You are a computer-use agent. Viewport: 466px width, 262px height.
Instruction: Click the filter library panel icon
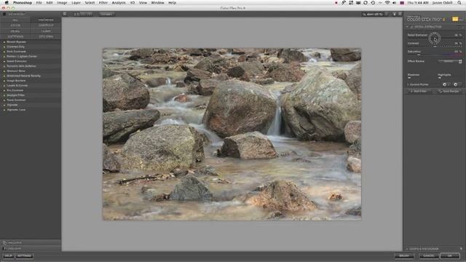[4, 14]
